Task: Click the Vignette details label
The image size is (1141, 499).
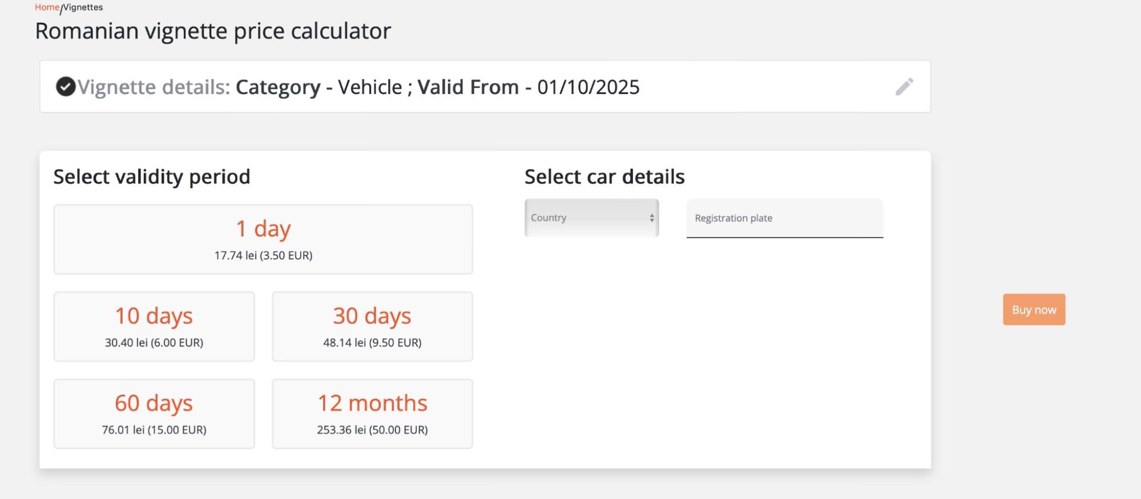Action: pos(154,87)
